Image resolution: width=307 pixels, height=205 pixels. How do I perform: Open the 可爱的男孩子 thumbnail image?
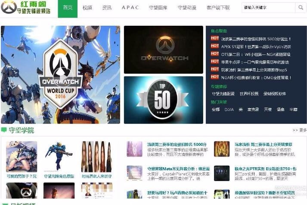tap(22, 157)
